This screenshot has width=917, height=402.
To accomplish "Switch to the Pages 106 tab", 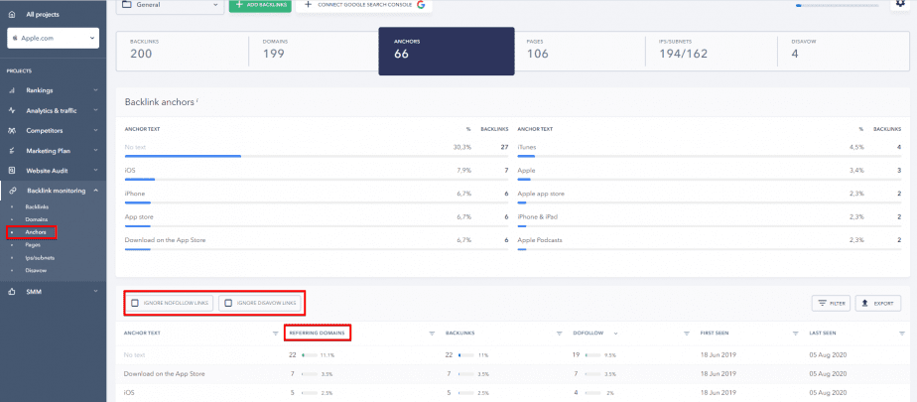I will click(x=579, y=50).
